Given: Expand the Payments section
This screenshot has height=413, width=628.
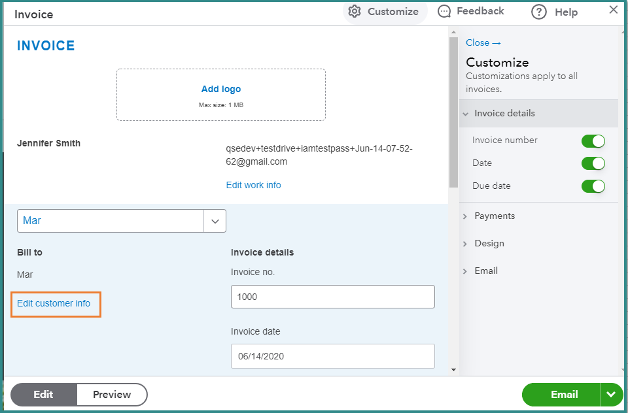Looking at the screenshot, I should coord(495,216).
